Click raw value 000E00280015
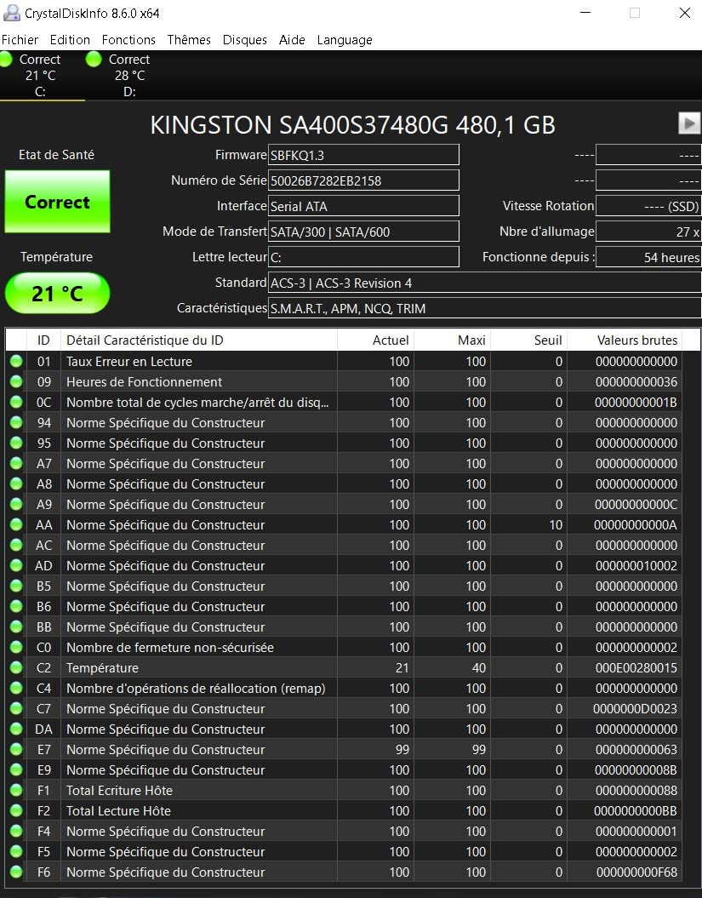 [636, 668]
